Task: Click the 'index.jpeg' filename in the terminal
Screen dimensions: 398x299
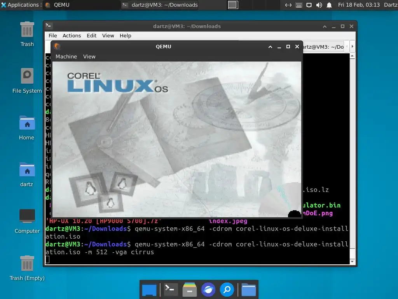Action: [x=228, y=221]
